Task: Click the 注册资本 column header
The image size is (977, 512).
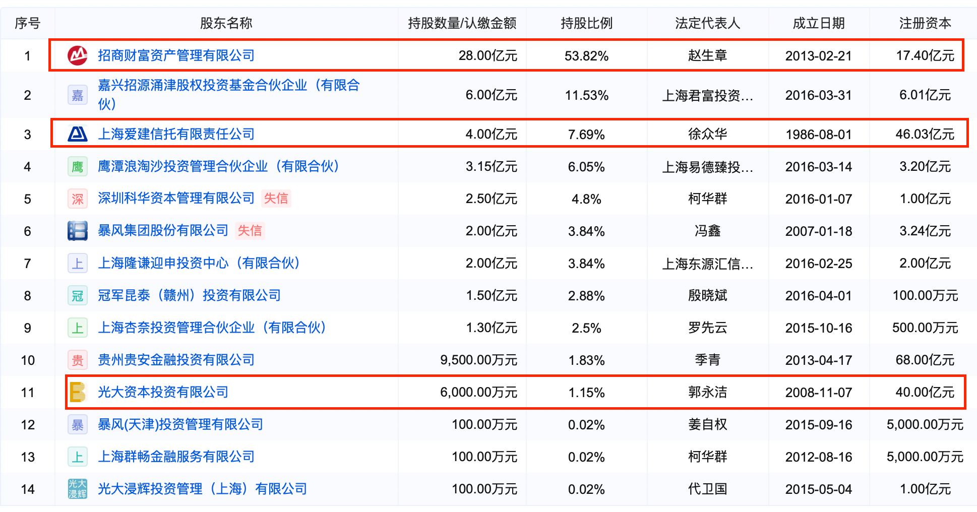Action: (x=925, y=23)
